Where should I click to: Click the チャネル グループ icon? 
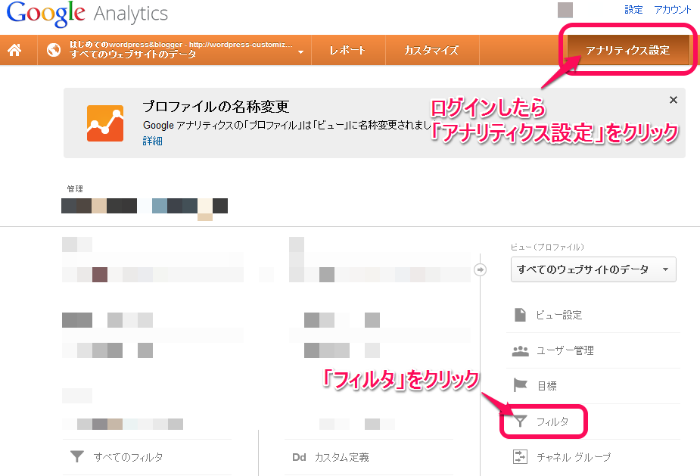click(520, 457)
